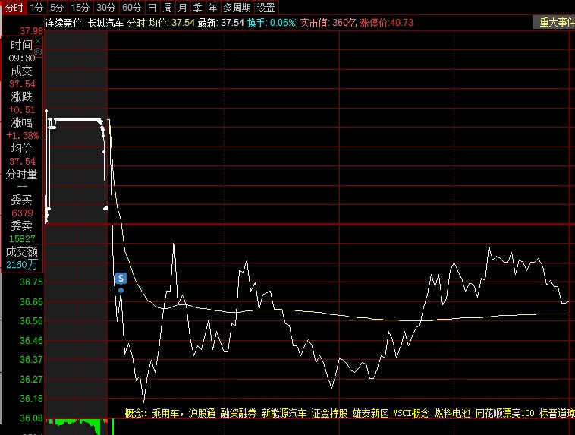Click the 证金持股 concept tag

[329, 413]
